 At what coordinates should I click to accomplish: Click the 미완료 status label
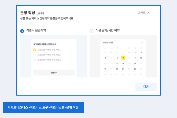[x=141, y=13]
